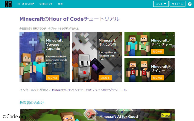
Task: Open the Minecraft: 主人公の旅 card image
Action: [97, 57]
